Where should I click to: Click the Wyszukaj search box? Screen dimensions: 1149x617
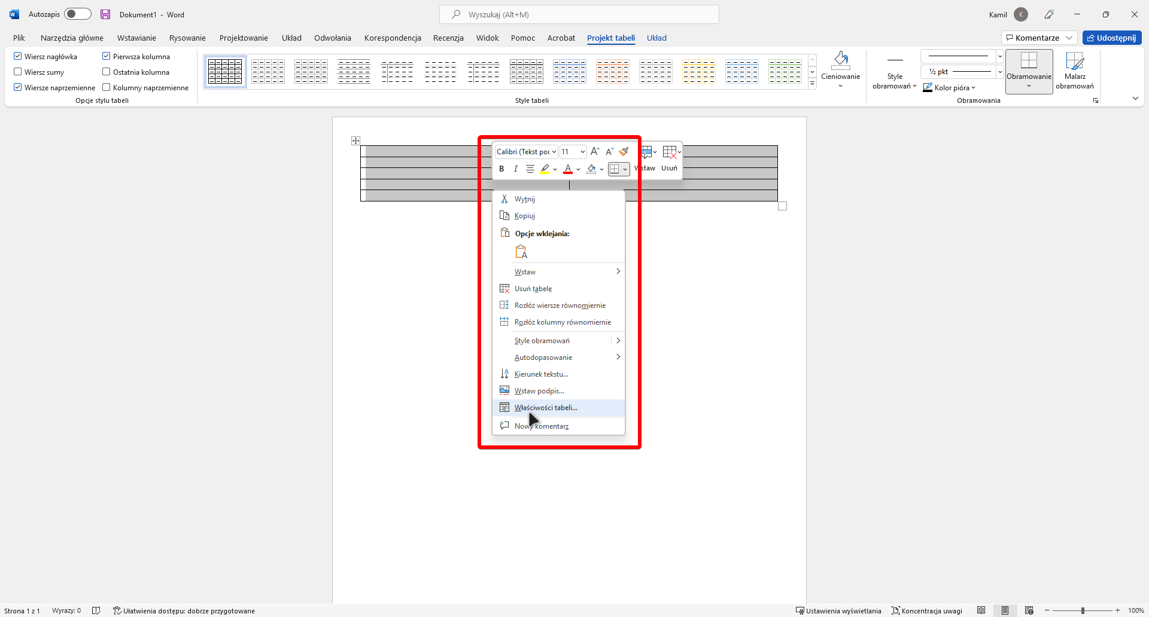click(579, 14)
